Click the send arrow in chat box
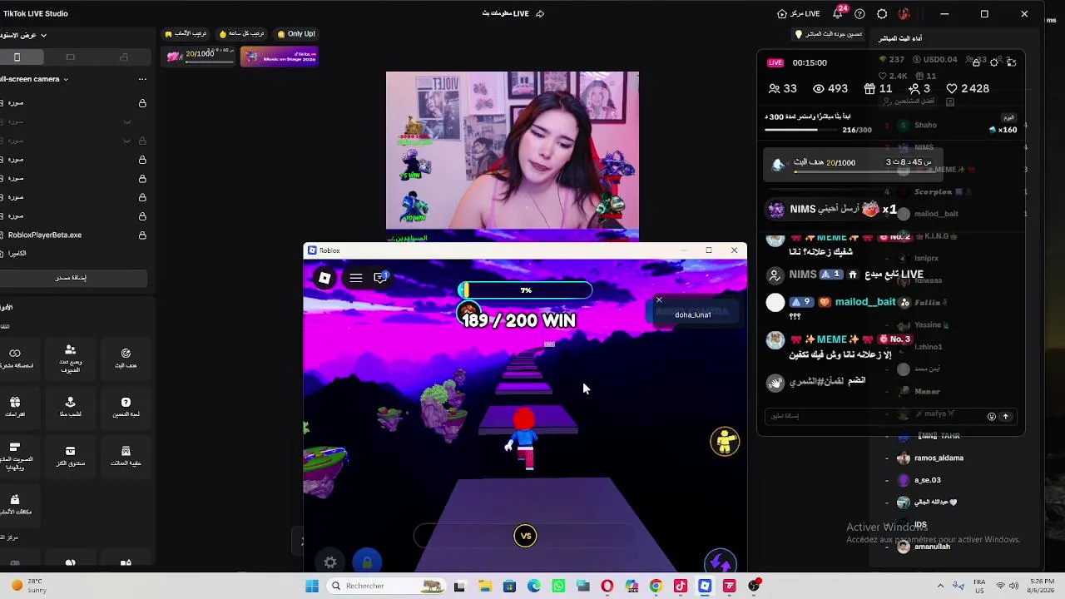The width and height of the screenshot is (1065, 599). tap(1005, 416)
